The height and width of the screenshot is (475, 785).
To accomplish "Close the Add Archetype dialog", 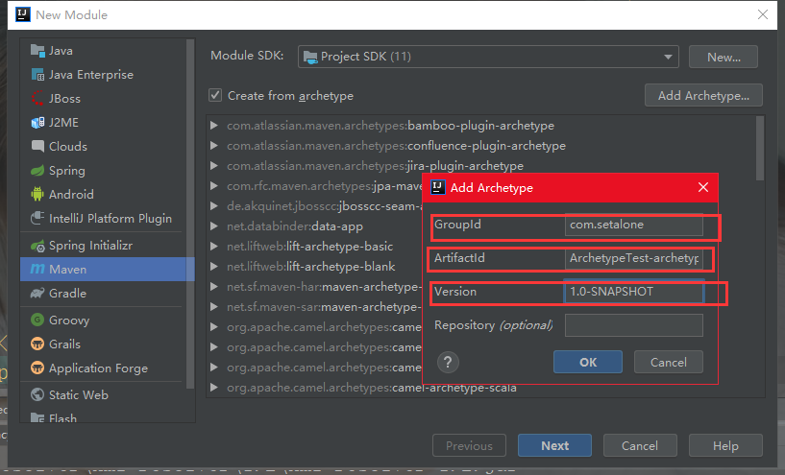I will pyautogui.click(x=703, y=187).
